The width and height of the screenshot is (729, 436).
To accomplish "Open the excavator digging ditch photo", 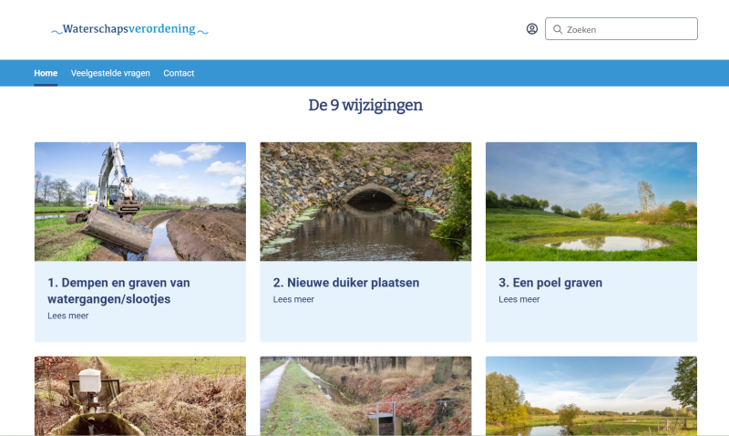I will point(140,202).
